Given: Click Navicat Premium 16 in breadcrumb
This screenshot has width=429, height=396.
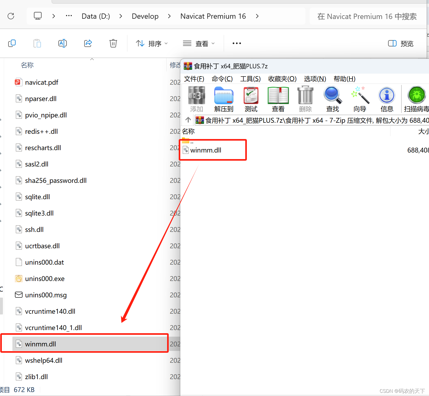Looking at the screenshot, I should point(213,16).
